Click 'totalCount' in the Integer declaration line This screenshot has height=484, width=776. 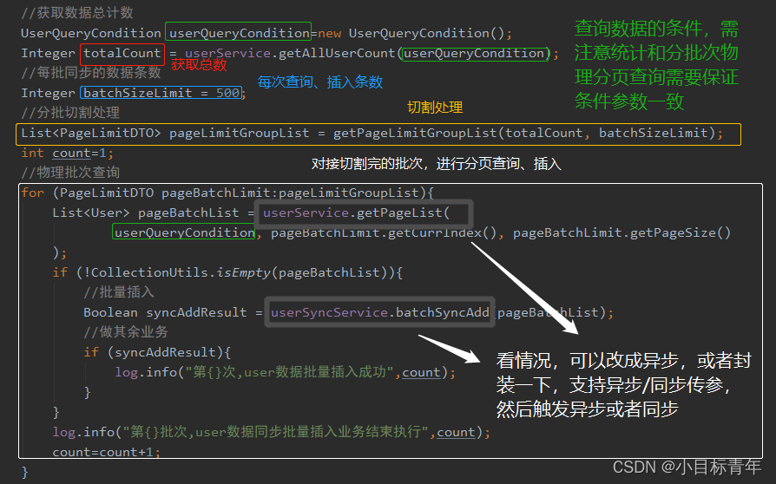[x=122, y=53]
